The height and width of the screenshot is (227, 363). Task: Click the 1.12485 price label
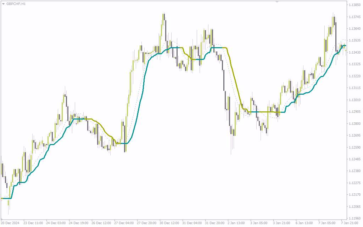(354, 159)
